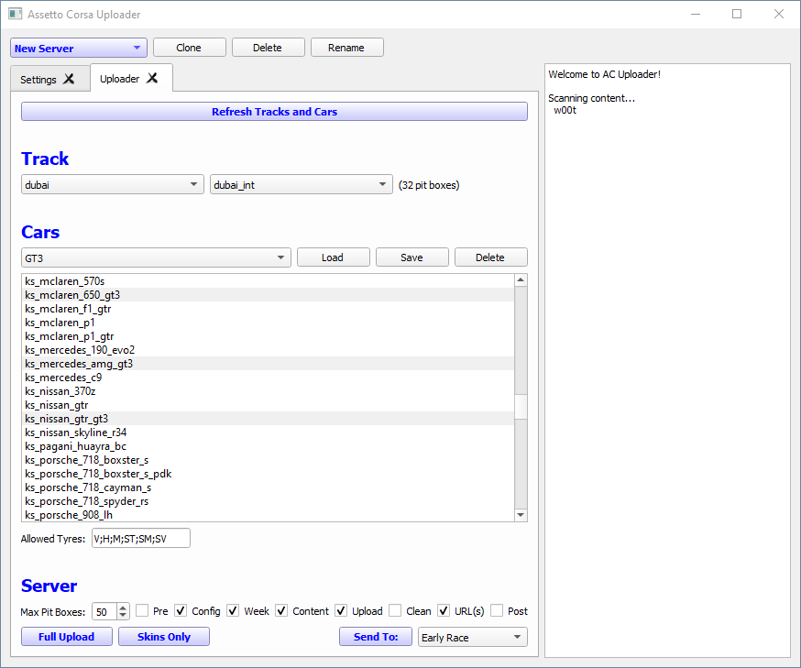Click the Clone server button
This screenshot has width=801, height=668.
pyautogui.click(x=189, y=48)
